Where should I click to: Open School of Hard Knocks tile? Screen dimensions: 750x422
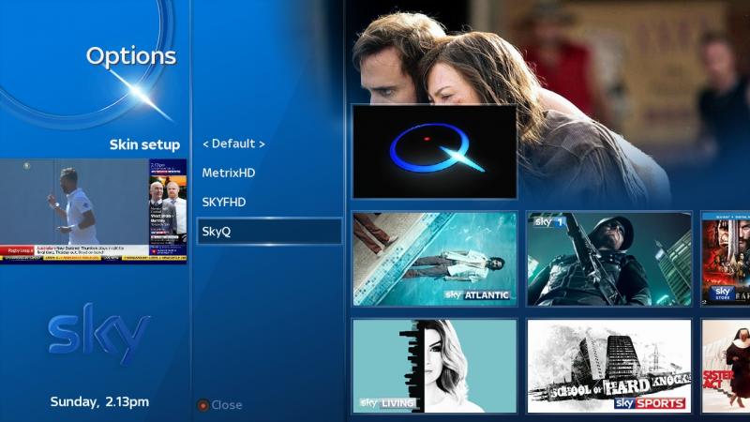click(608, 366)
